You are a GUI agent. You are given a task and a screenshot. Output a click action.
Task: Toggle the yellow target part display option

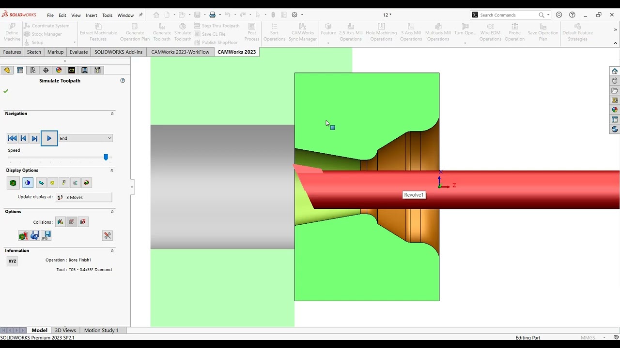click(x=52, y=183)
